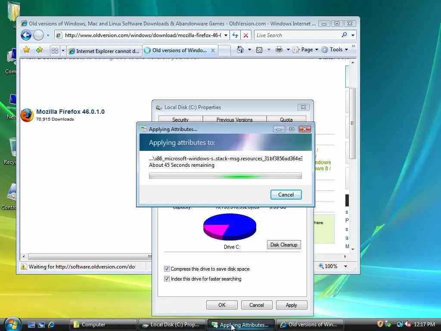Viewport: 441px width, 331px height.
Task: Open the Tools menu
Action: click(x=335, y=50)
